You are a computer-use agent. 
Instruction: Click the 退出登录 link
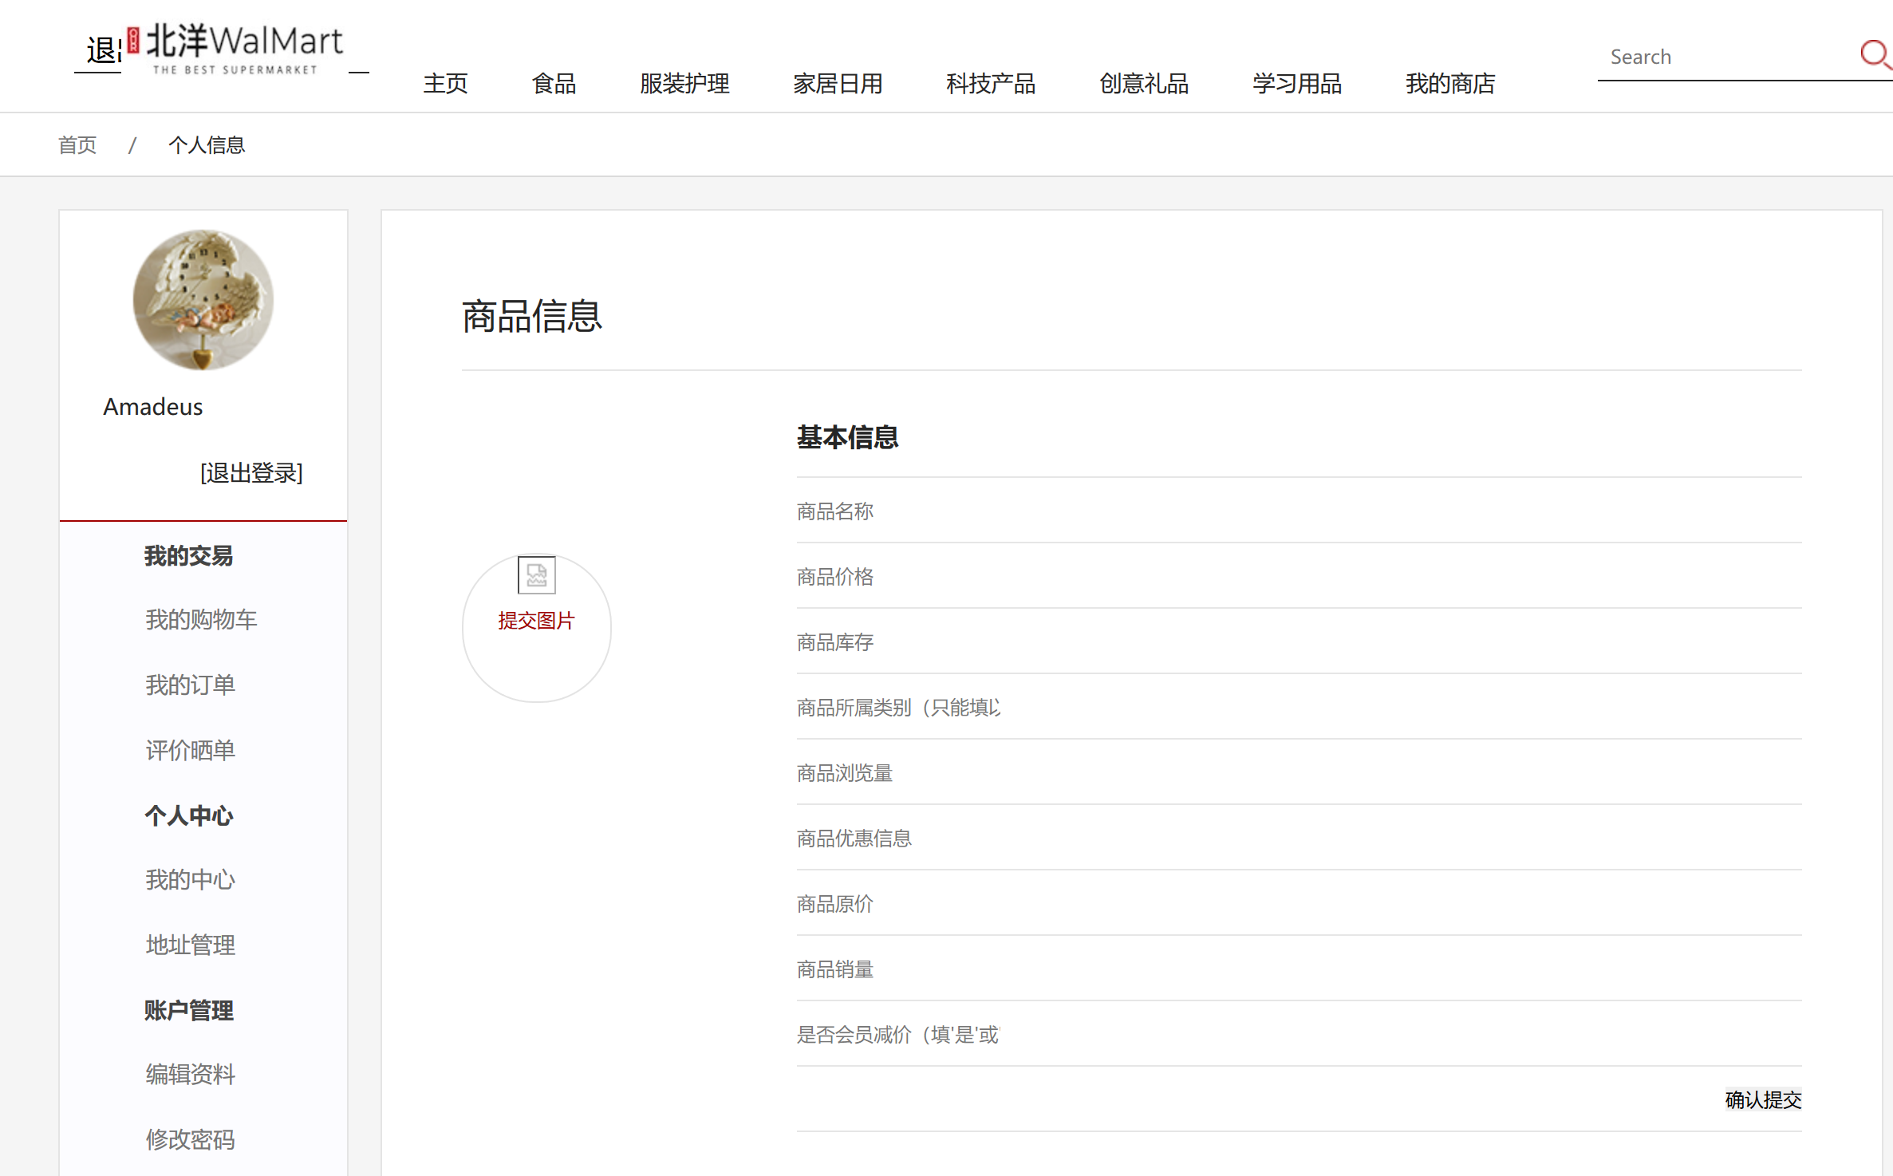pyautogui.click(x=251, y=473)
